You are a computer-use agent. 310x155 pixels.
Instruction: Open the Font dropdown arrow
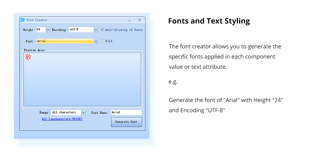click(96, 41)
